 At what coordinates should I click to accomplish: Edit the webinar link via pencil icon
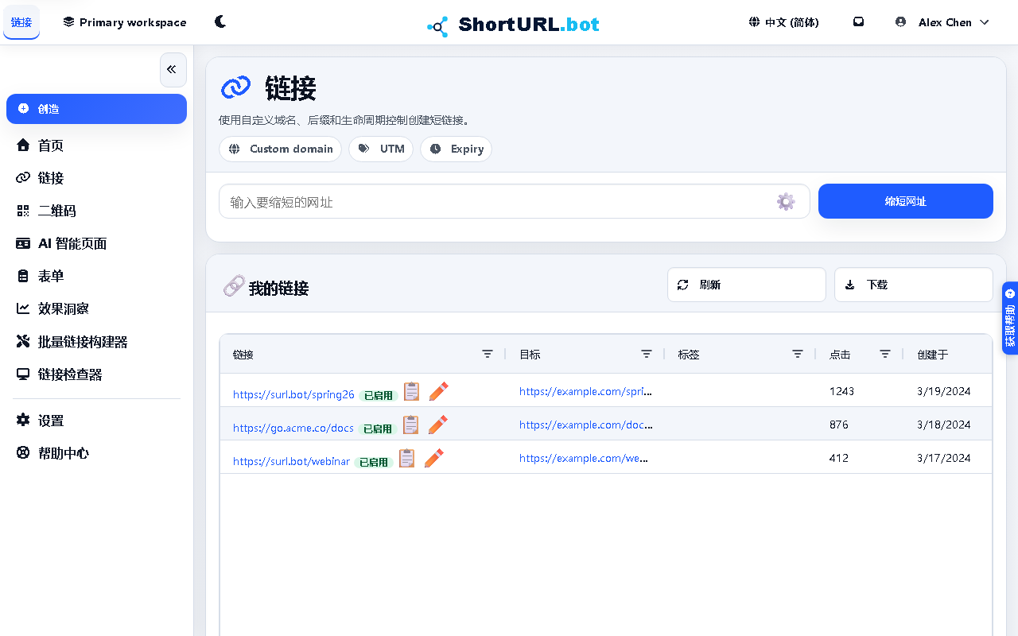coord(433,458)
